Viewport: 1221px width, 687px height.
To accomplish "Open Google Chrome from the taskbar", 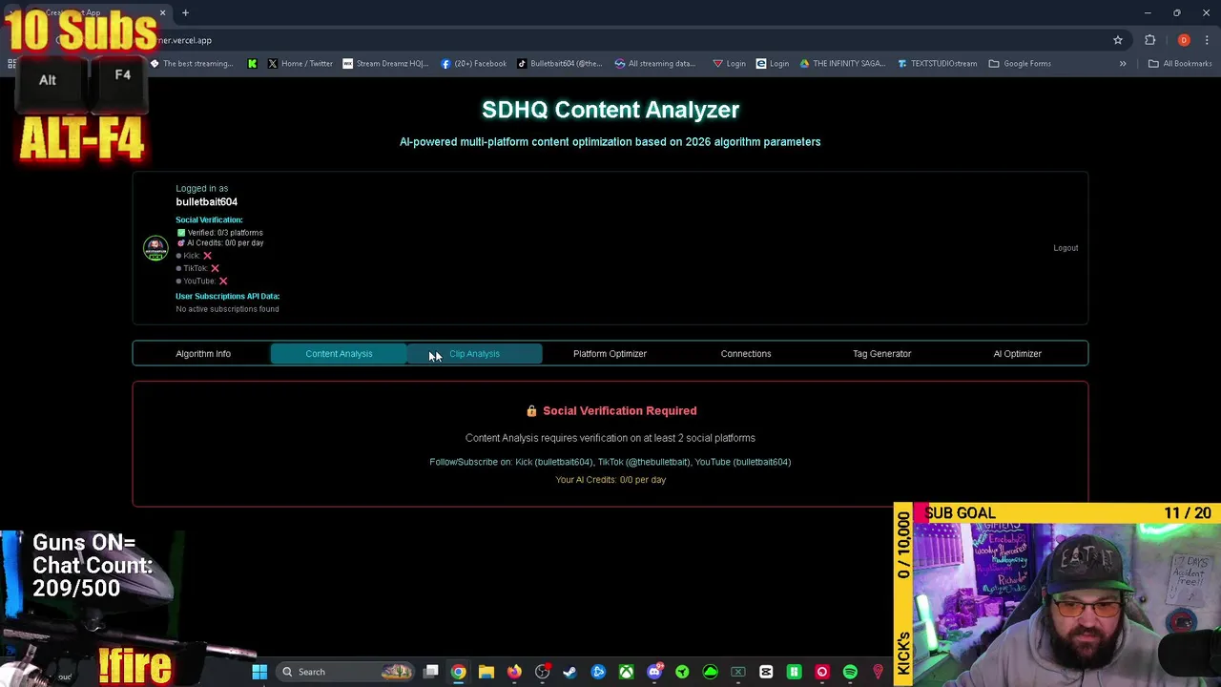I will [x=459, y=672].
